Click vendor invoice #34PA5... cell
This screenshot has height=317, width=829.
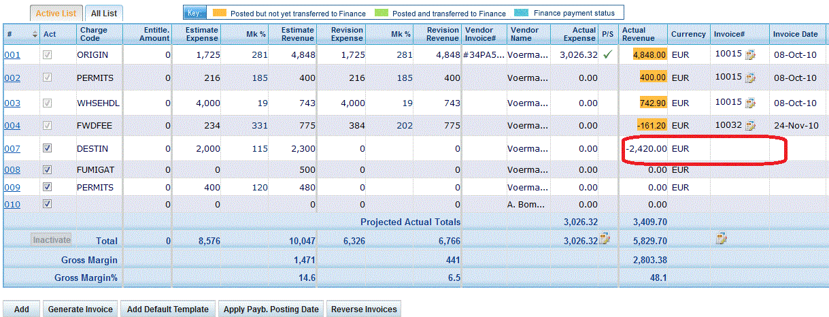(484, 55)
